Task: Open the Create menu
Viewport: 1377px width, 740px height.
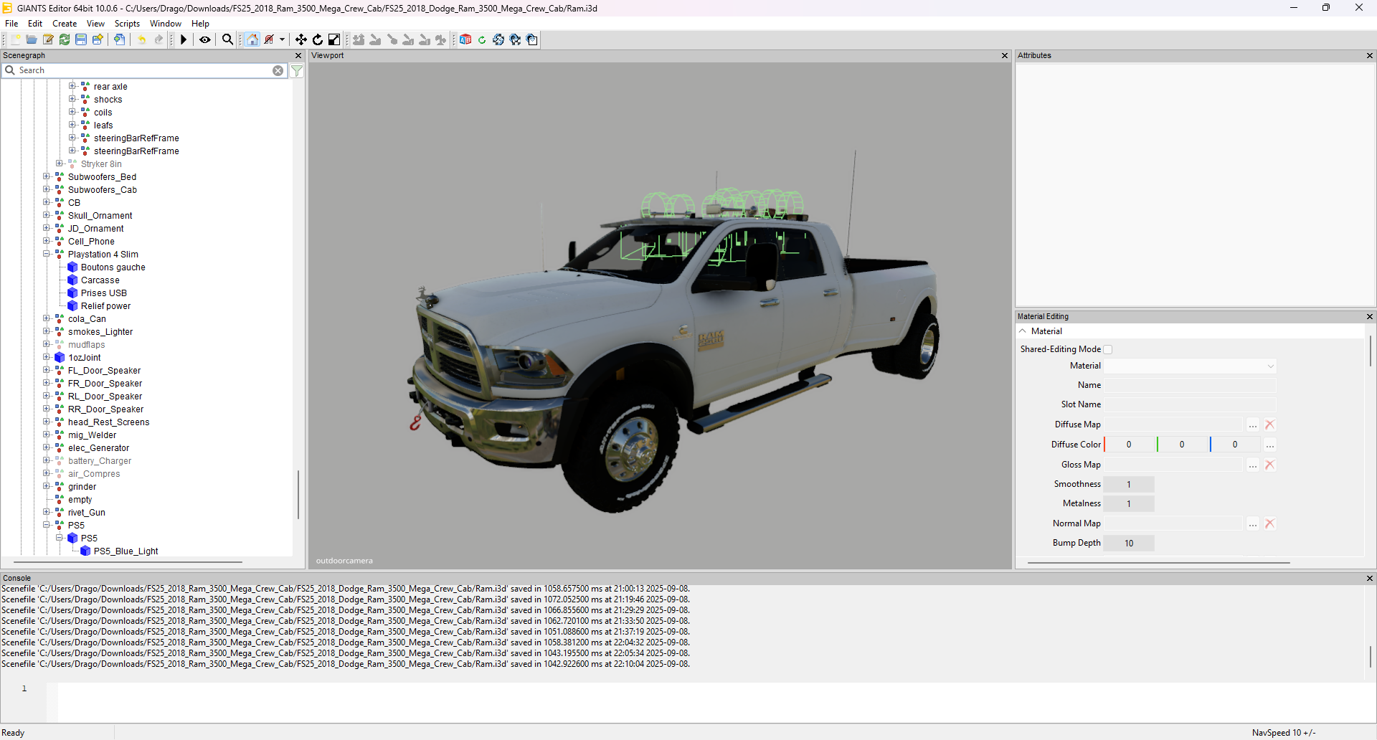Action: [x=65, y=24]
